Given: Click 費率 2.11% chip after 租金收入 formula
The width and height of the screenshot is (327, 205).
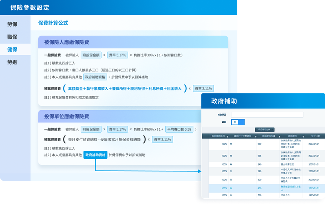Looking at the screenshot, I should [203, 88].
